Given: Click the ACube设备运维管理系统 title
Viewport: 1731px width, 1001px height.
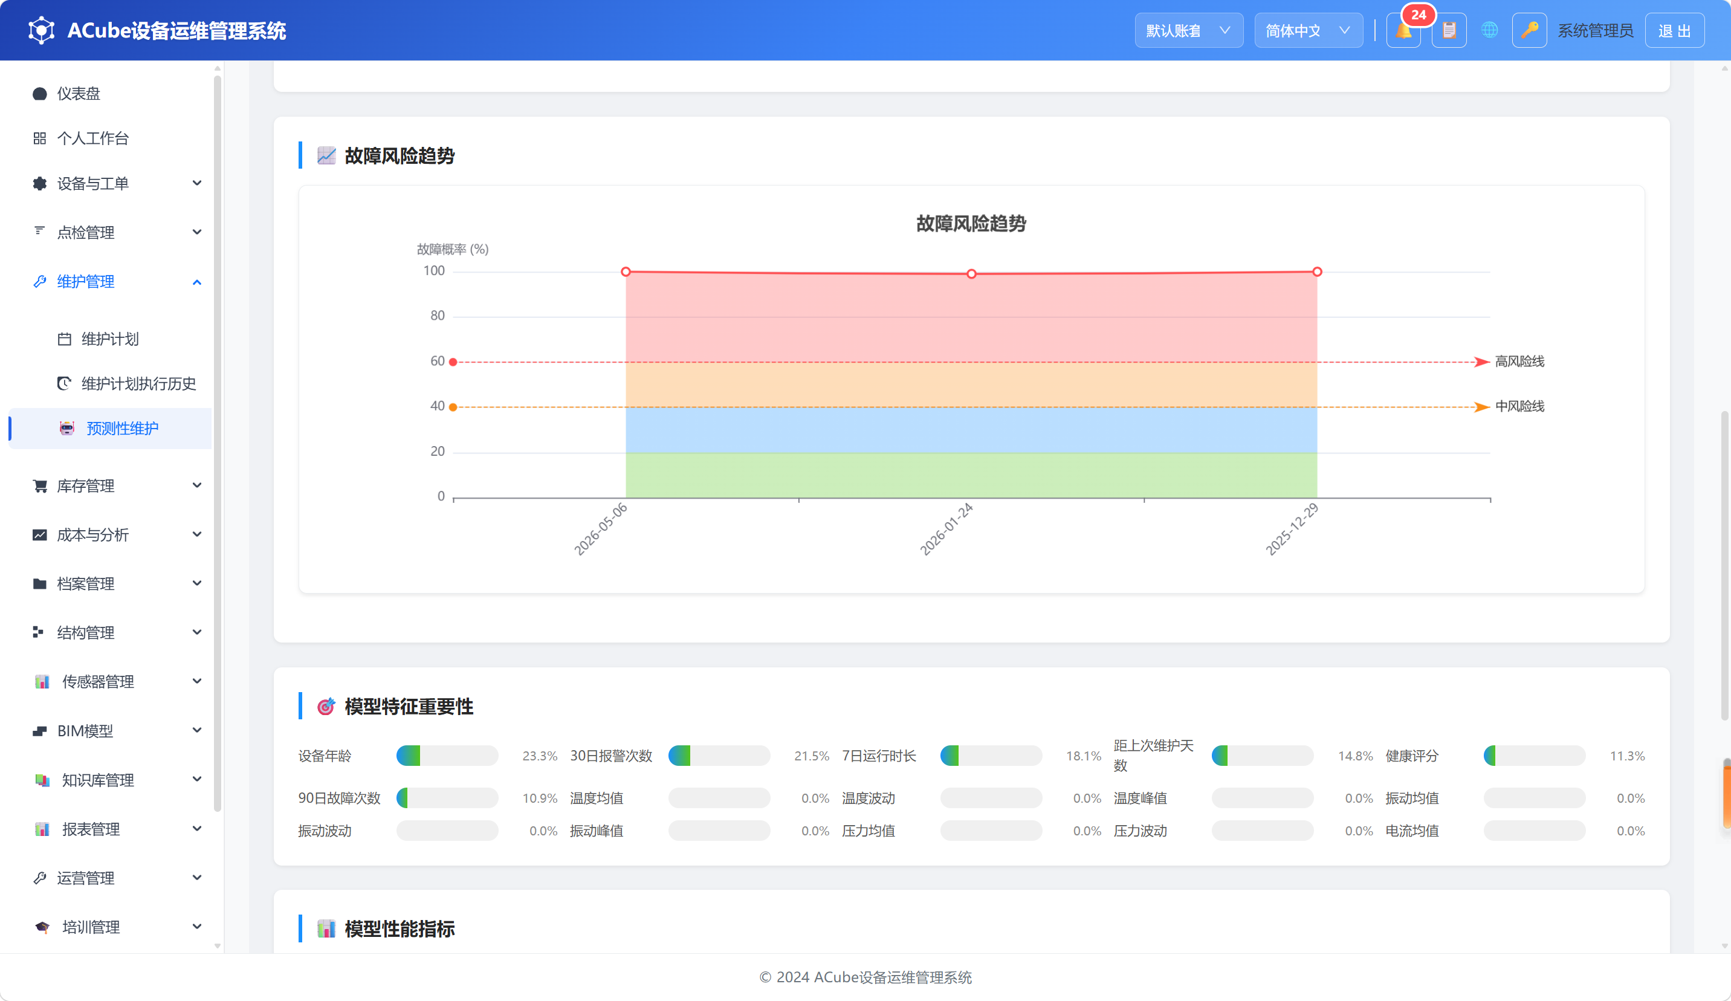Looking at the screenshot, I should click(176, 31).
